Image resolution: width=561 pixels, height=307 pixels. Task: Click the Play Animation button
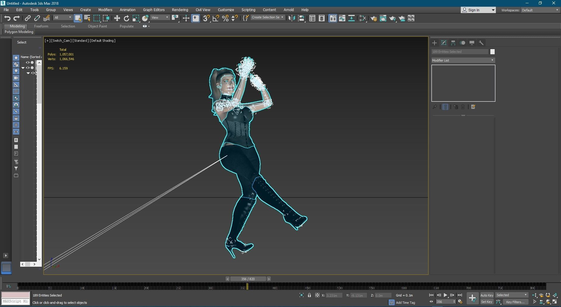click(445, 295)
